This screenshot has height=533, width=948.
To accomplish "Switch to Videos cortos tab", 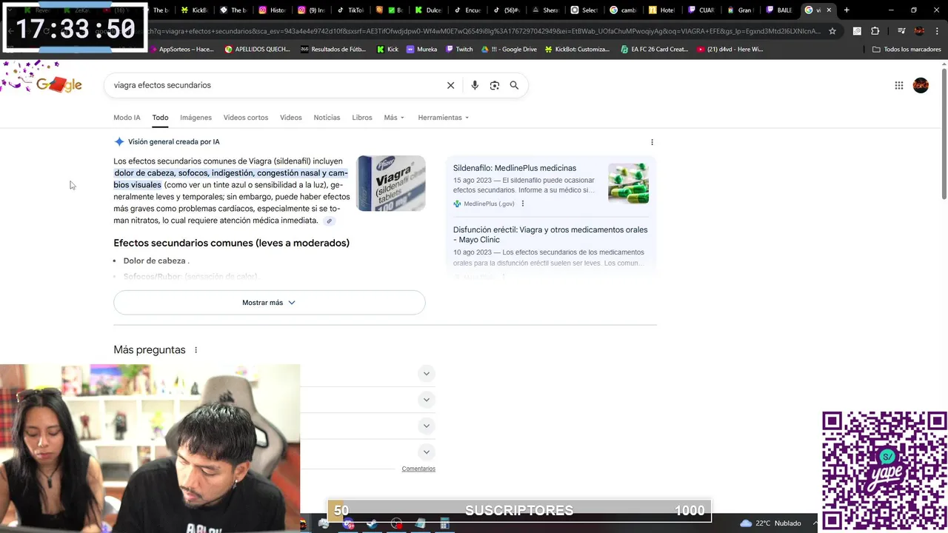I will point(246,118).
